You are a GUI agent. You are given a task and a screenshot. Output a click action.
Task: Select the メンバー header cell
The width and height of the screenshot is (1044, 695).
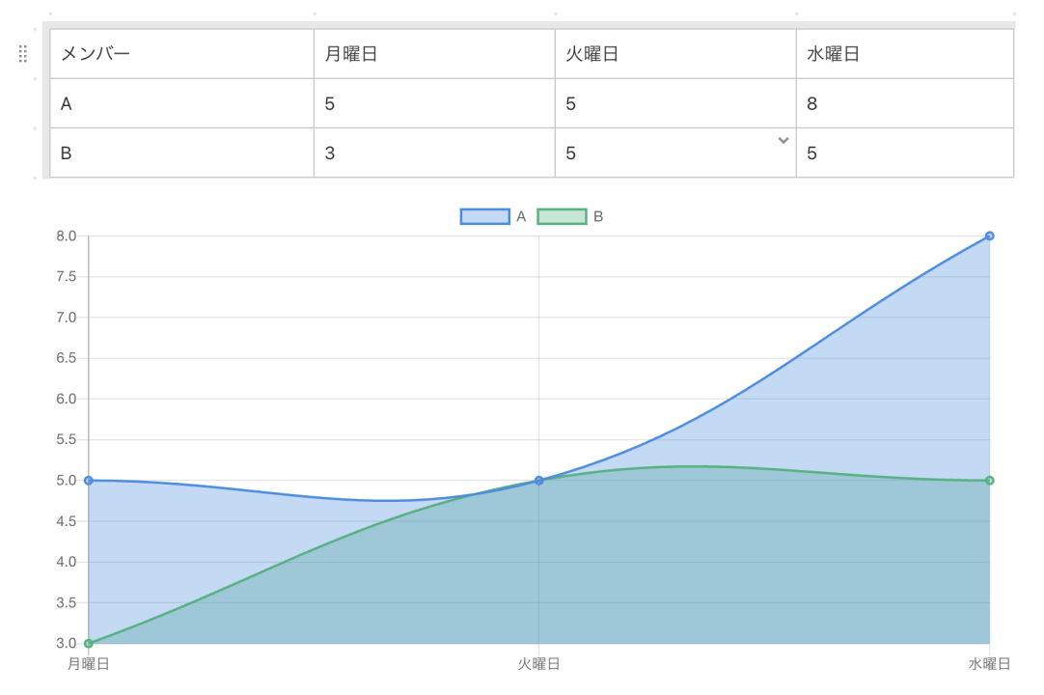click(181, 54)
